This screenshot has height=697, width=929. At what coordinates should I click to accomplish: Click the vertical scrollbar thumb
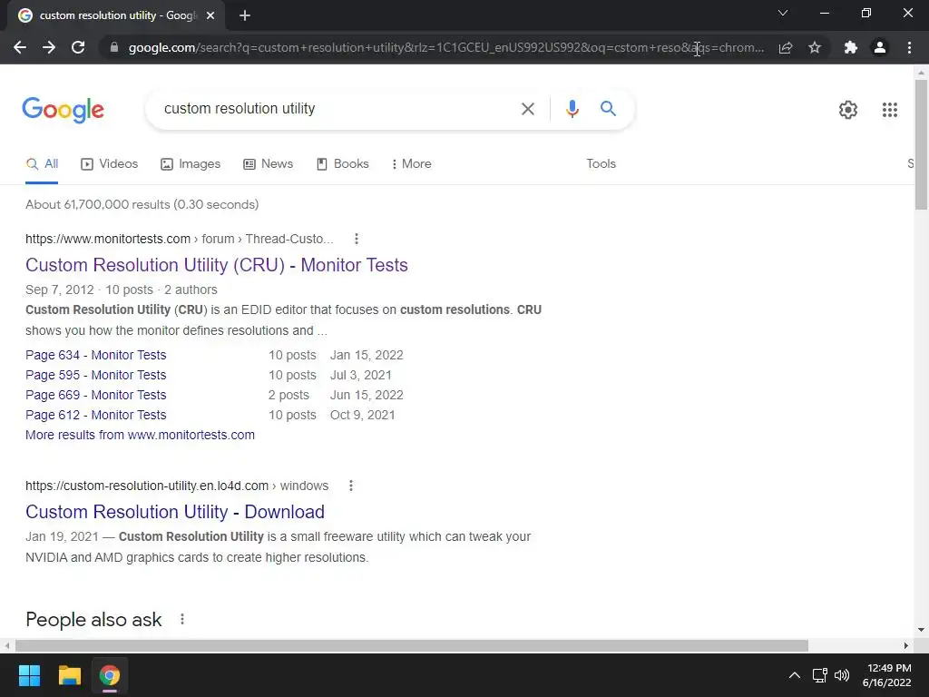921,144
